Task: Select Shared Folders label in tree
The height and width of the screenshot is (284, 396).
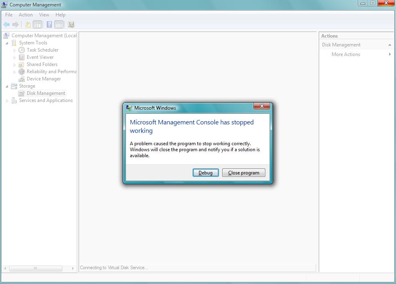Action: click(42, 64)
